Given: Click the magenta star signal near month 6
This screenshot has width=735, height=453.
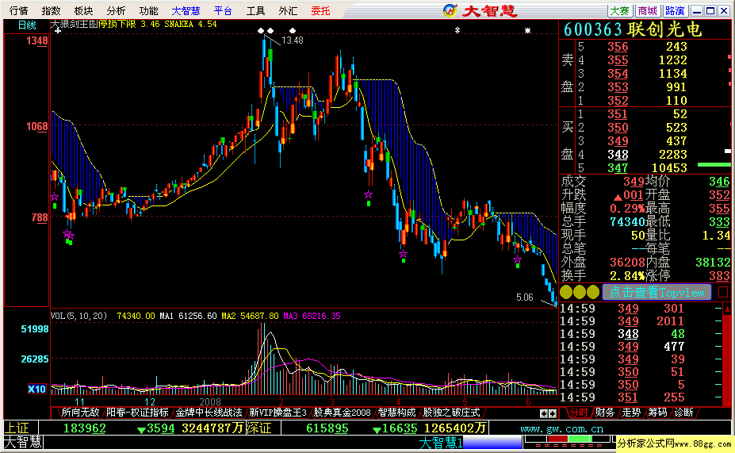Looking at the screenshot, I should [x=517, y=259].
